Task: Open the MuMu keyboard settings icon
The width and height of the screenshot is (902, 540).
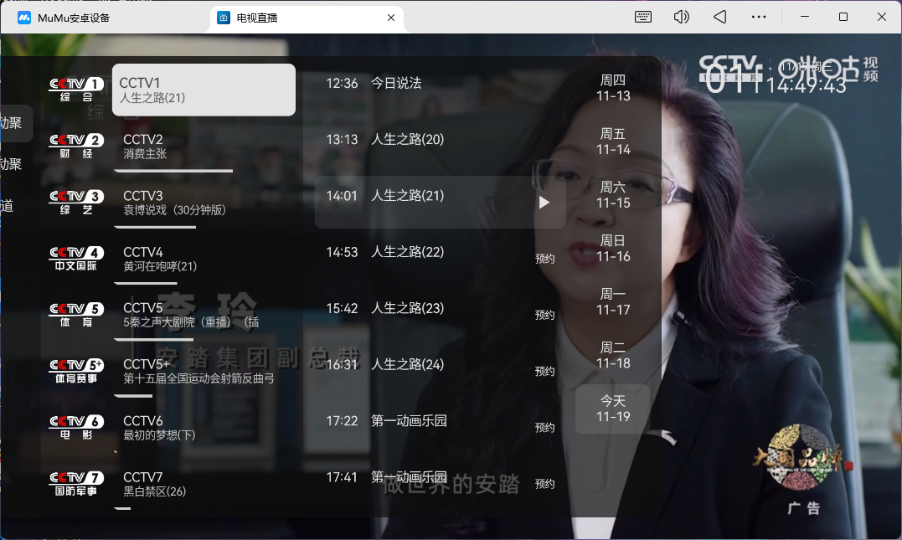Action: tap(643, 18)
